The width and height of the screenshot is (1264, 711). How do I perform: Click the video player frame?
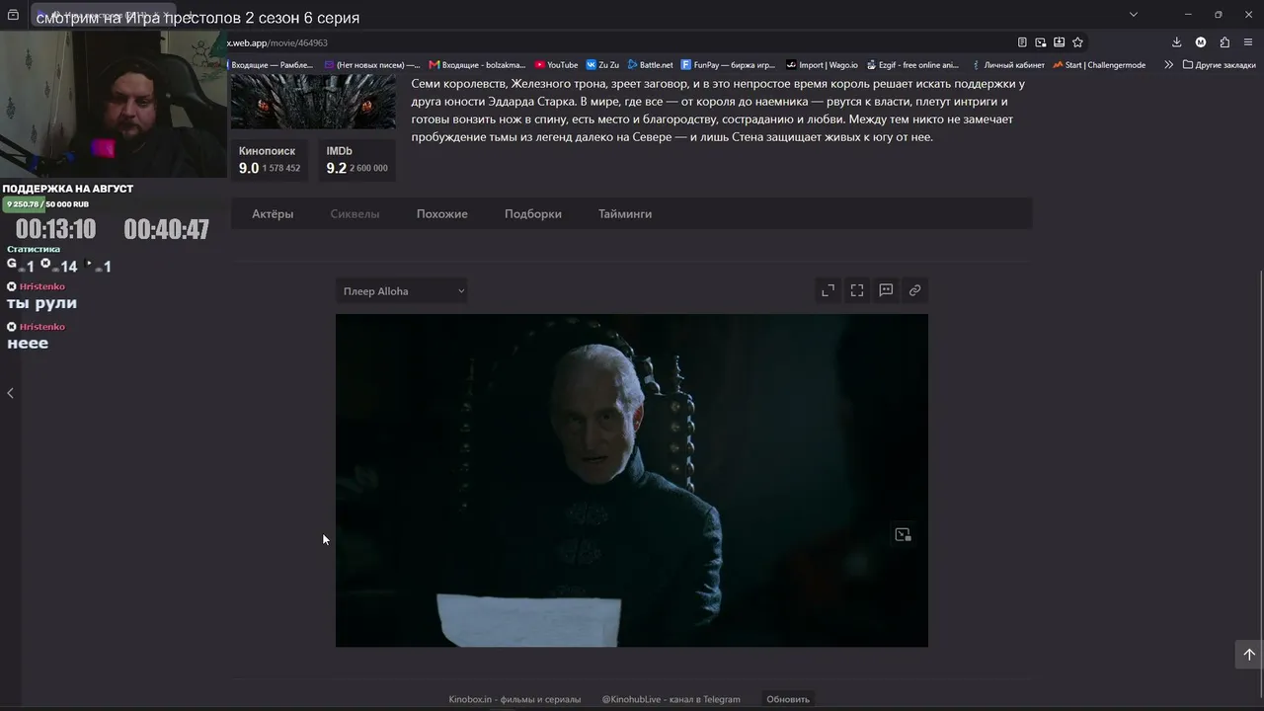point(632,481)
